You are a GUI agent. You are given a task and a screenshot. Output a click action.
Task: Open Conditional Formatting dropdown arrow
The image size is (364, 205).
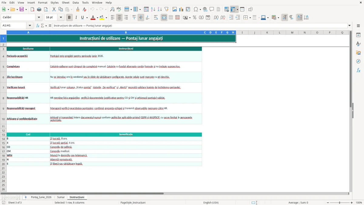point(278,18)
